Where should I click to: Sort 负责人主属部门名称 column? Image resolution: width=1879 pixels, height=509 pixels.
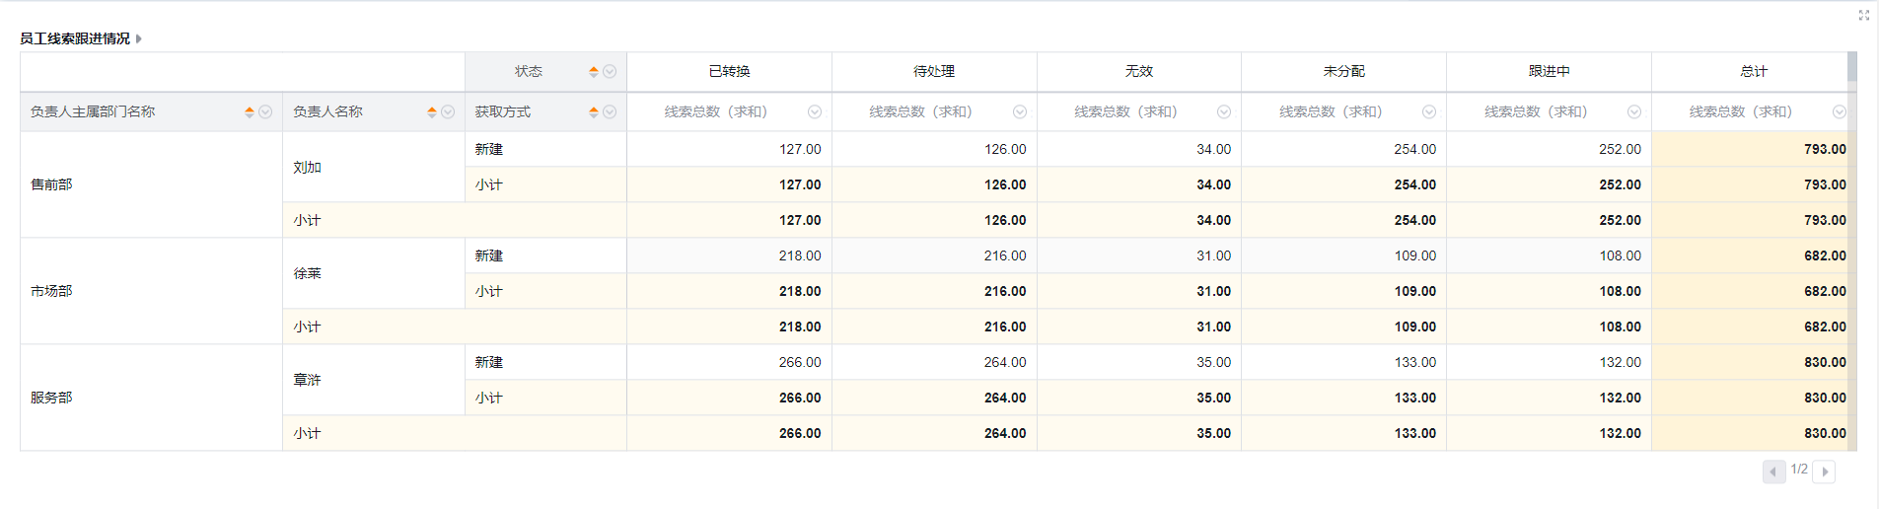coord(250,112)
